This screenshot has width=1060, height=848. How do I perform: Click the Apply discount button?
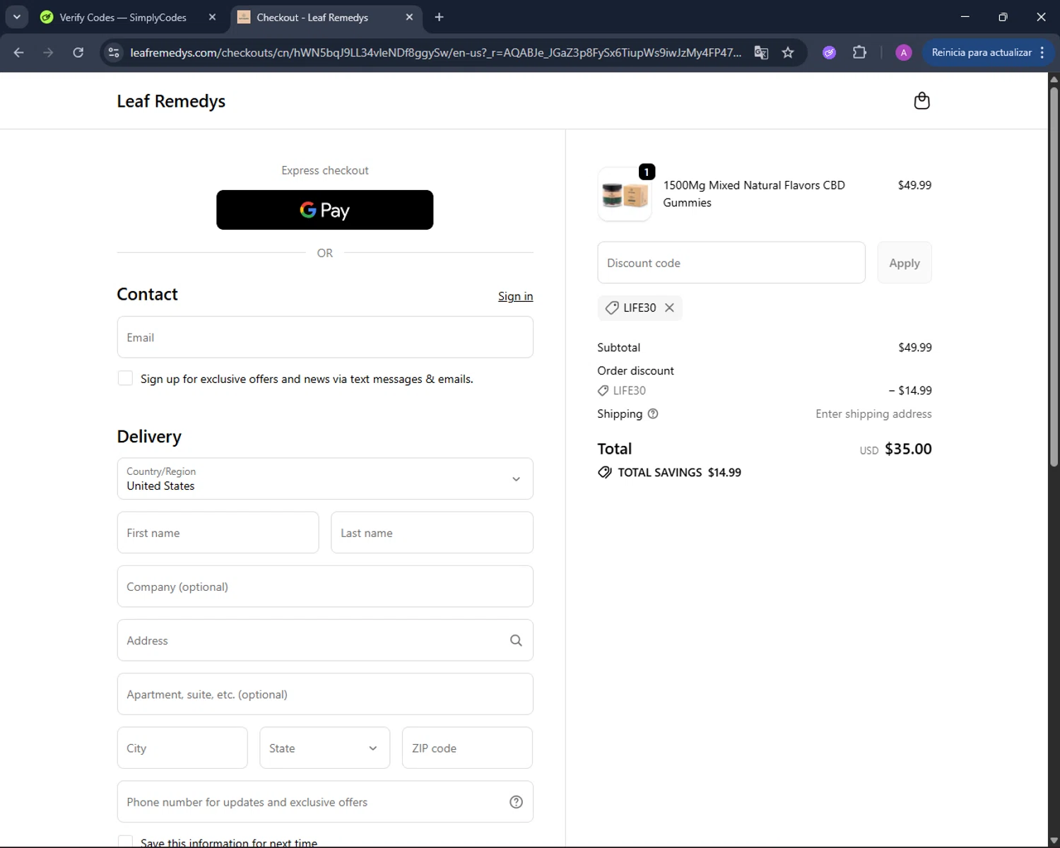point(905,263)
